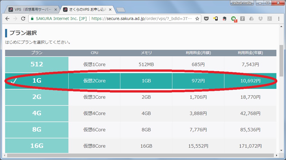This screenshot has height=160, width=286.
Task: Open the Evernote Web Clipper extension
Action: pyautogui.click(x=224, y=19)
